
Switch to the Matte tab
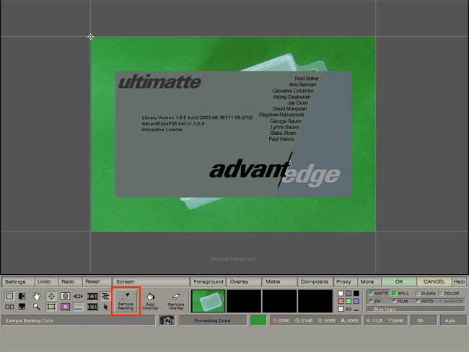pos(279,282)
